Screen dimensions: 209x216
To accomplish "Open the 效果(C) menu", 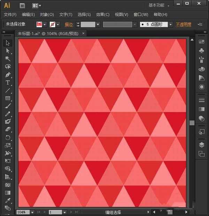I will coord(102,15).
